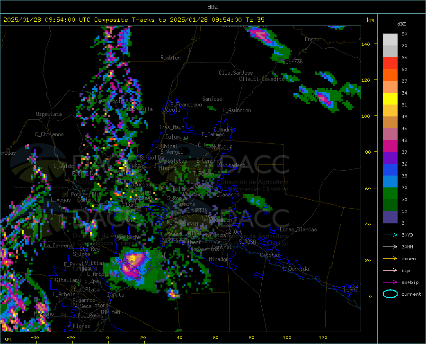
Task: Click the cyan 50YD track arrow in legend
Action: [x=390, y=235]
